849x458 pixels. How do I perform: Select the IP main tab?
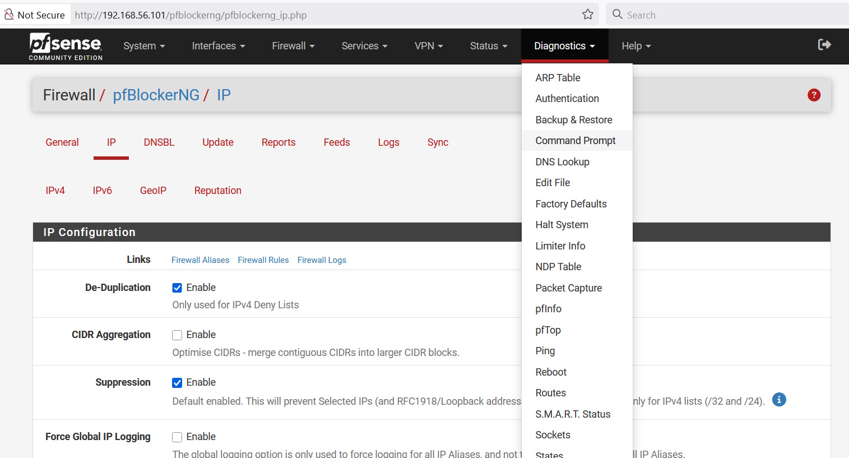[x=111, y=142]
